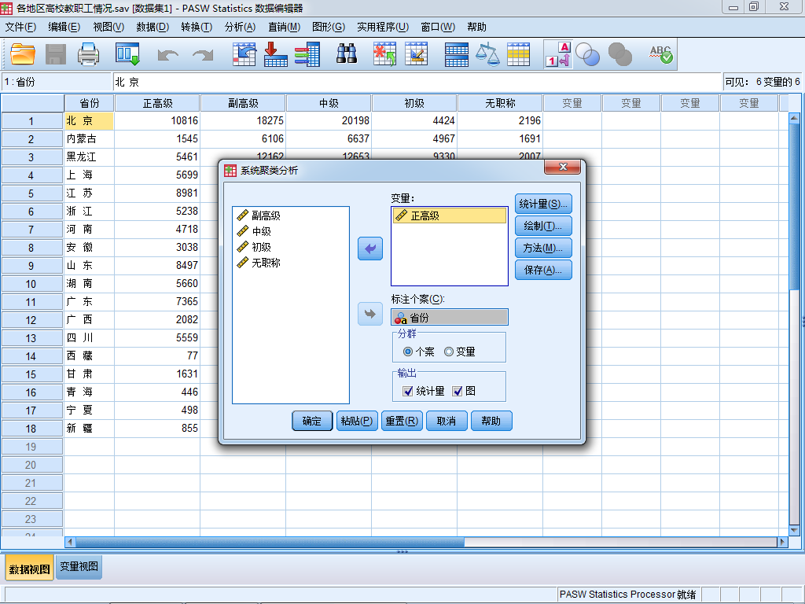The height and width of the screenshot is (604, 805).
Task: Click the Undo arrow icon
Action: coord(168,54)
